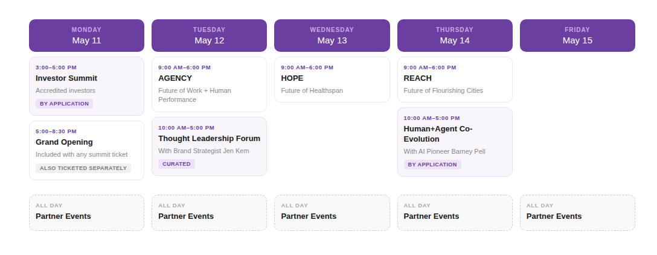Click By Application badge on Human+Agent Co-Evolution

[432, 165]
